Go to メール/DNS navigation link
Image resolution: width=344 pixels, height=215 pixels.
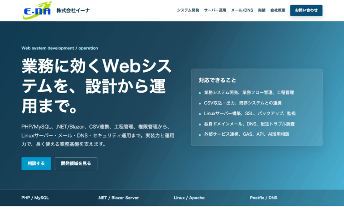pyautogui.click(x=242, y=10)
